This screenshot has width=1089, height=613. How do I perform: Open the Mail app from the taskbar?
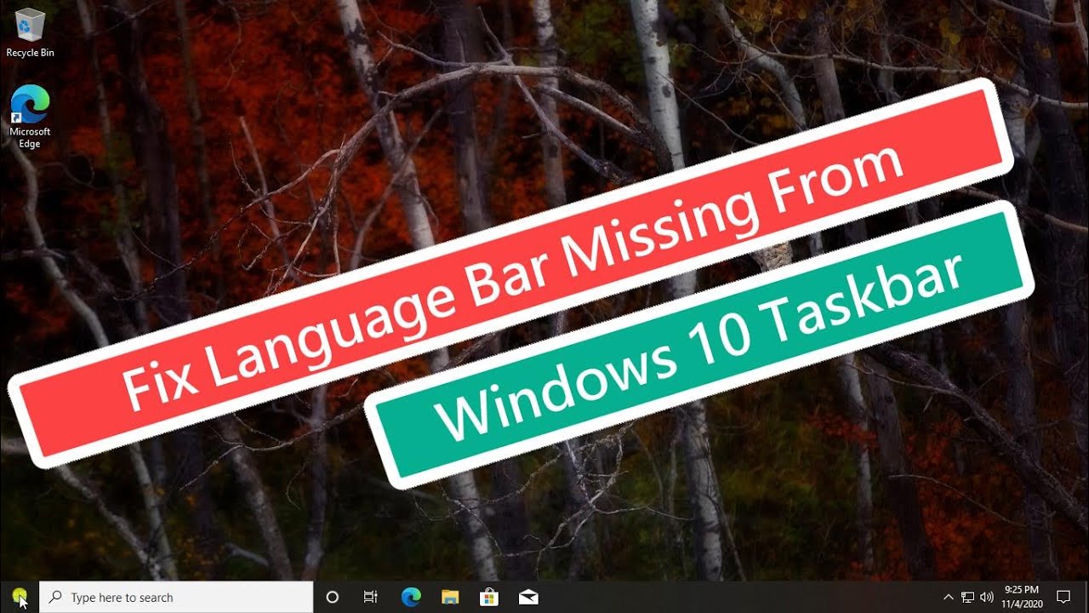coord(527,598)
